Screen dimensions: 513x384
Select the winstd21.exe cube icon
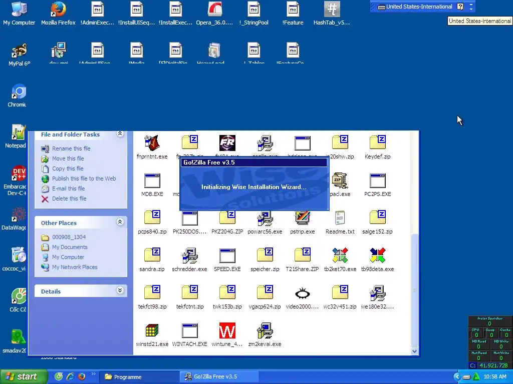tap(152, 331)
